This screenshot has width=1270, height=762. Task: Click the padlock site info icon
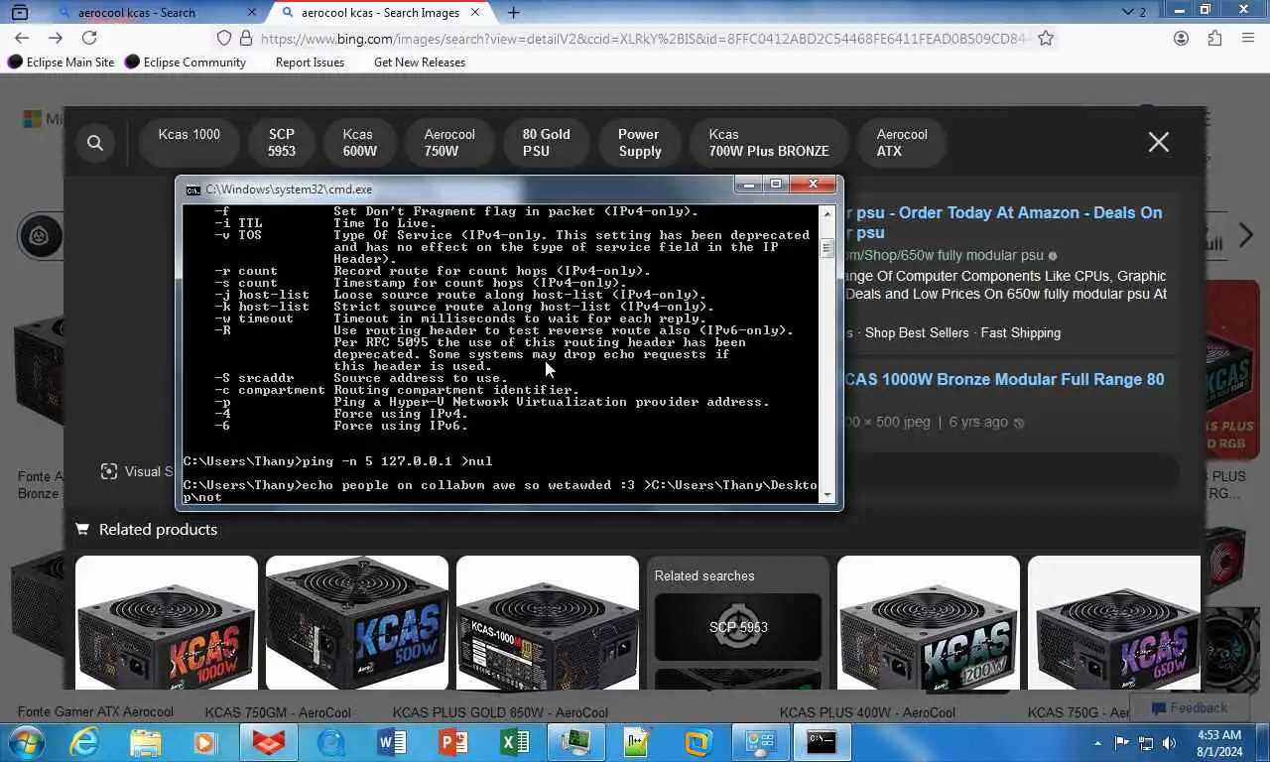(245, 38)
